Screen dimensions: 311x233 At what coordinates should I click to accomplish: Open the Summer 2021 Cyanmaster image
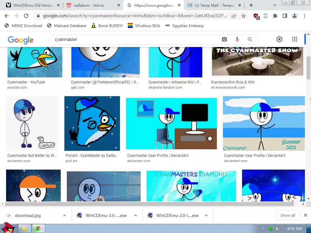(264, 123)
